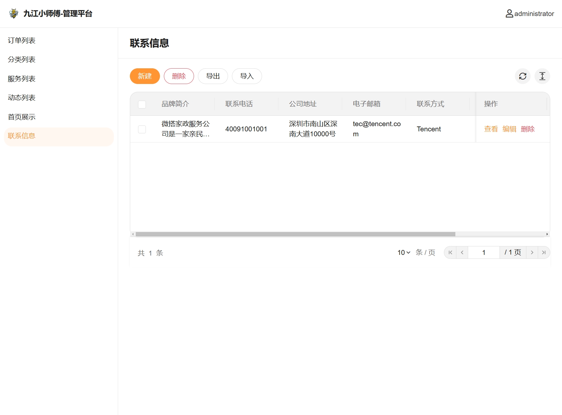
Task: Check the Tencent row checkbox
Action: click(x=142, y=129)
